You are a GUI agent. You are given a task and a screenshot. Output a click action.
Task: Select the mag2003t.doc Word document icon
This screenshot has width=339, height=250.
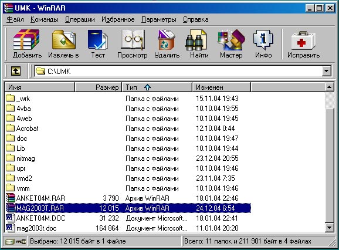10,228
